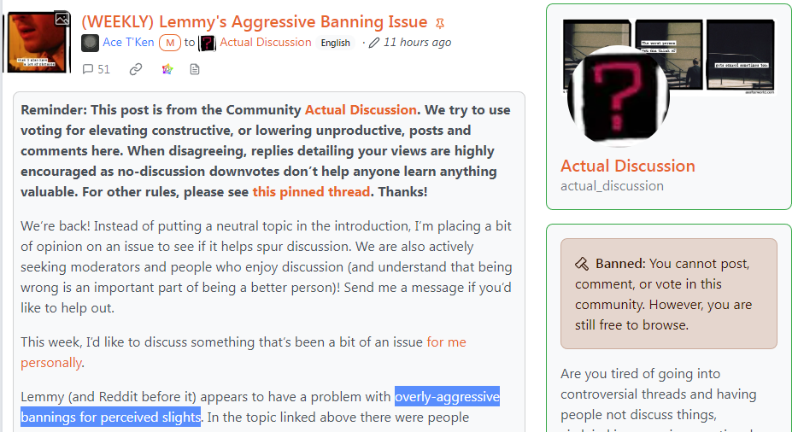Click the 11 hours ago timestamp
This screenshot has height=432, width=798.
(x=417, y=42)
